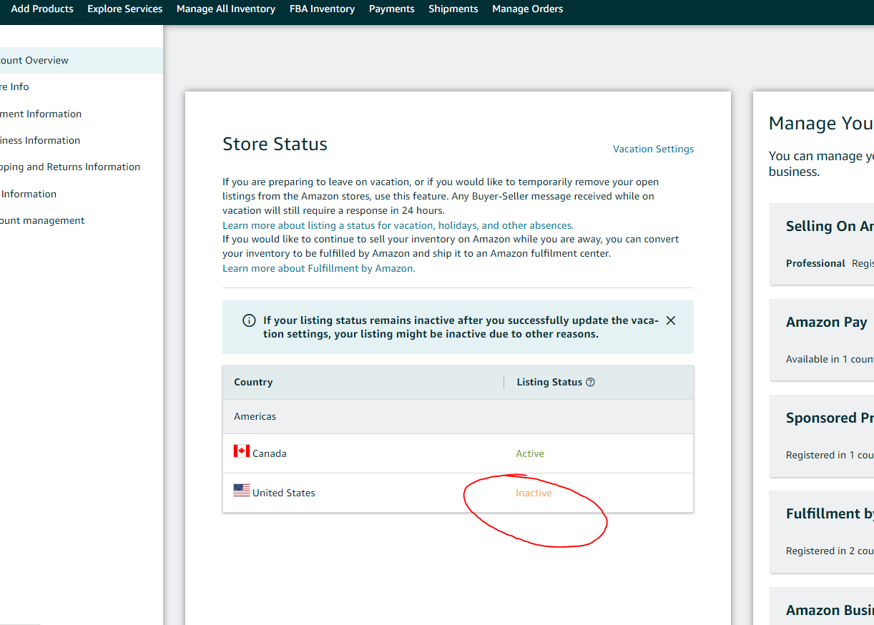Open the Add Products menu
Image resolution: width=874 pixels, height=625 pixels.
(42, 9)
